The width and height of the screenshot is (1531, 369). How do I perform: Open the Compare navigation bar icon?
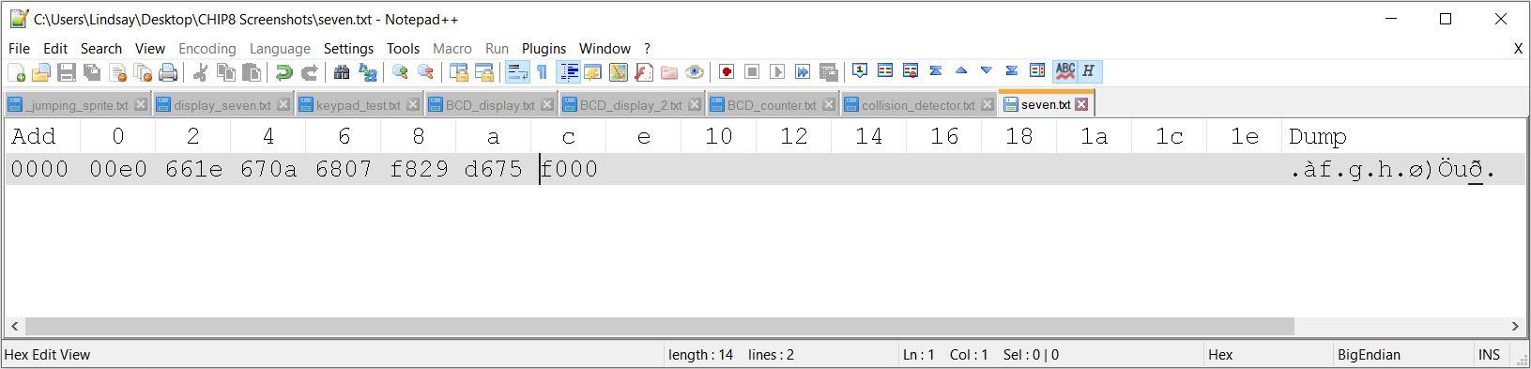[x=1037, y=70]
